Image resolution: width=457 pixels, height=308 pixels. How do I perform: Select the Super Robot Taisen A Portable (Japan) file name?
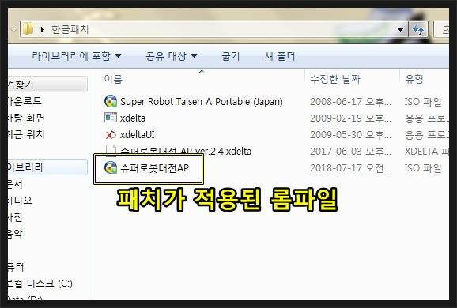pyautogui.click(x=202, y=102)
